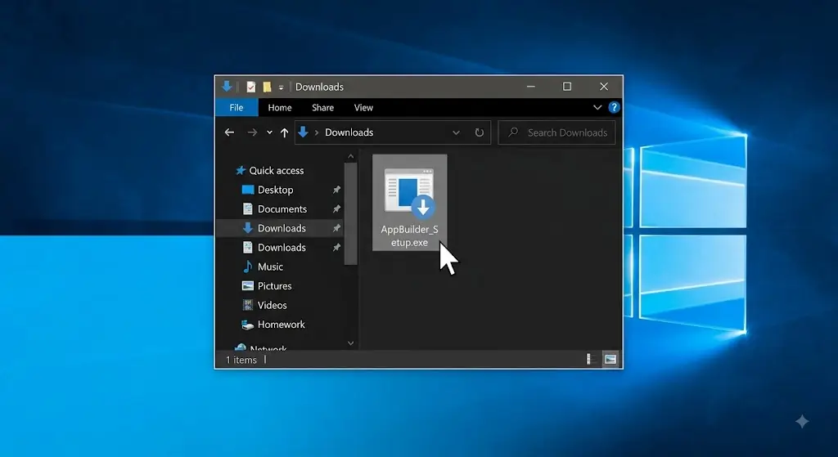The image size is (838, 457).
Task: Open Explorer help question mark
Action: 614,107
